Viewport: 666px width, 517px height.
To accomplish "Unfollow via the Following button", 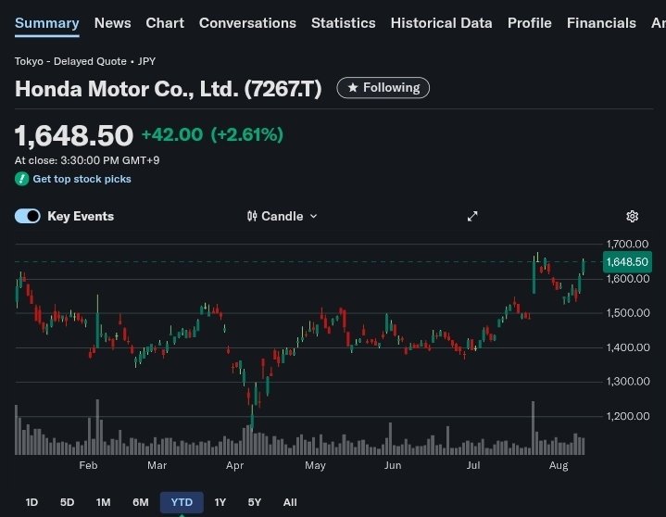I will click(383, 87).
